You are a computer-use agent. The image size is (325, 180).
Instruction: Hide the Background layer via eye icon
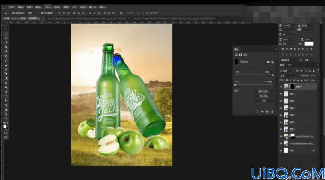[281, 151]
